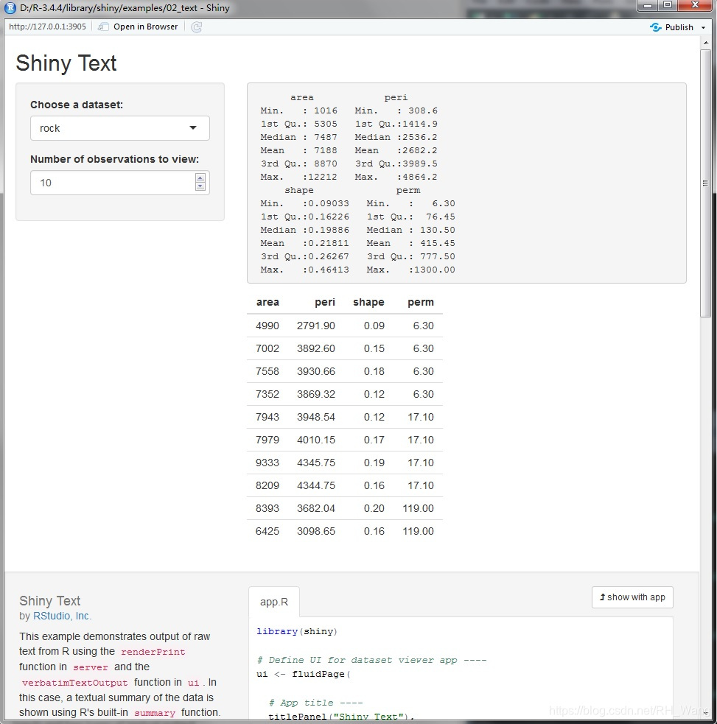717x724 pixels.
Task: Click the peri cell 2791.90
Action: coord(316,326)
